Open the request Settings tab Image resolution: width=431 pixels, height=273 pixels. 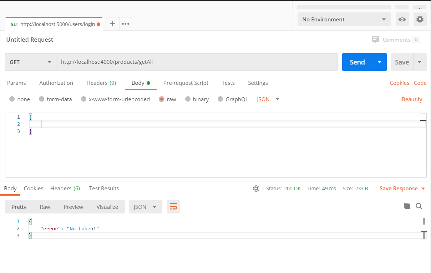[x=258, y=83]
